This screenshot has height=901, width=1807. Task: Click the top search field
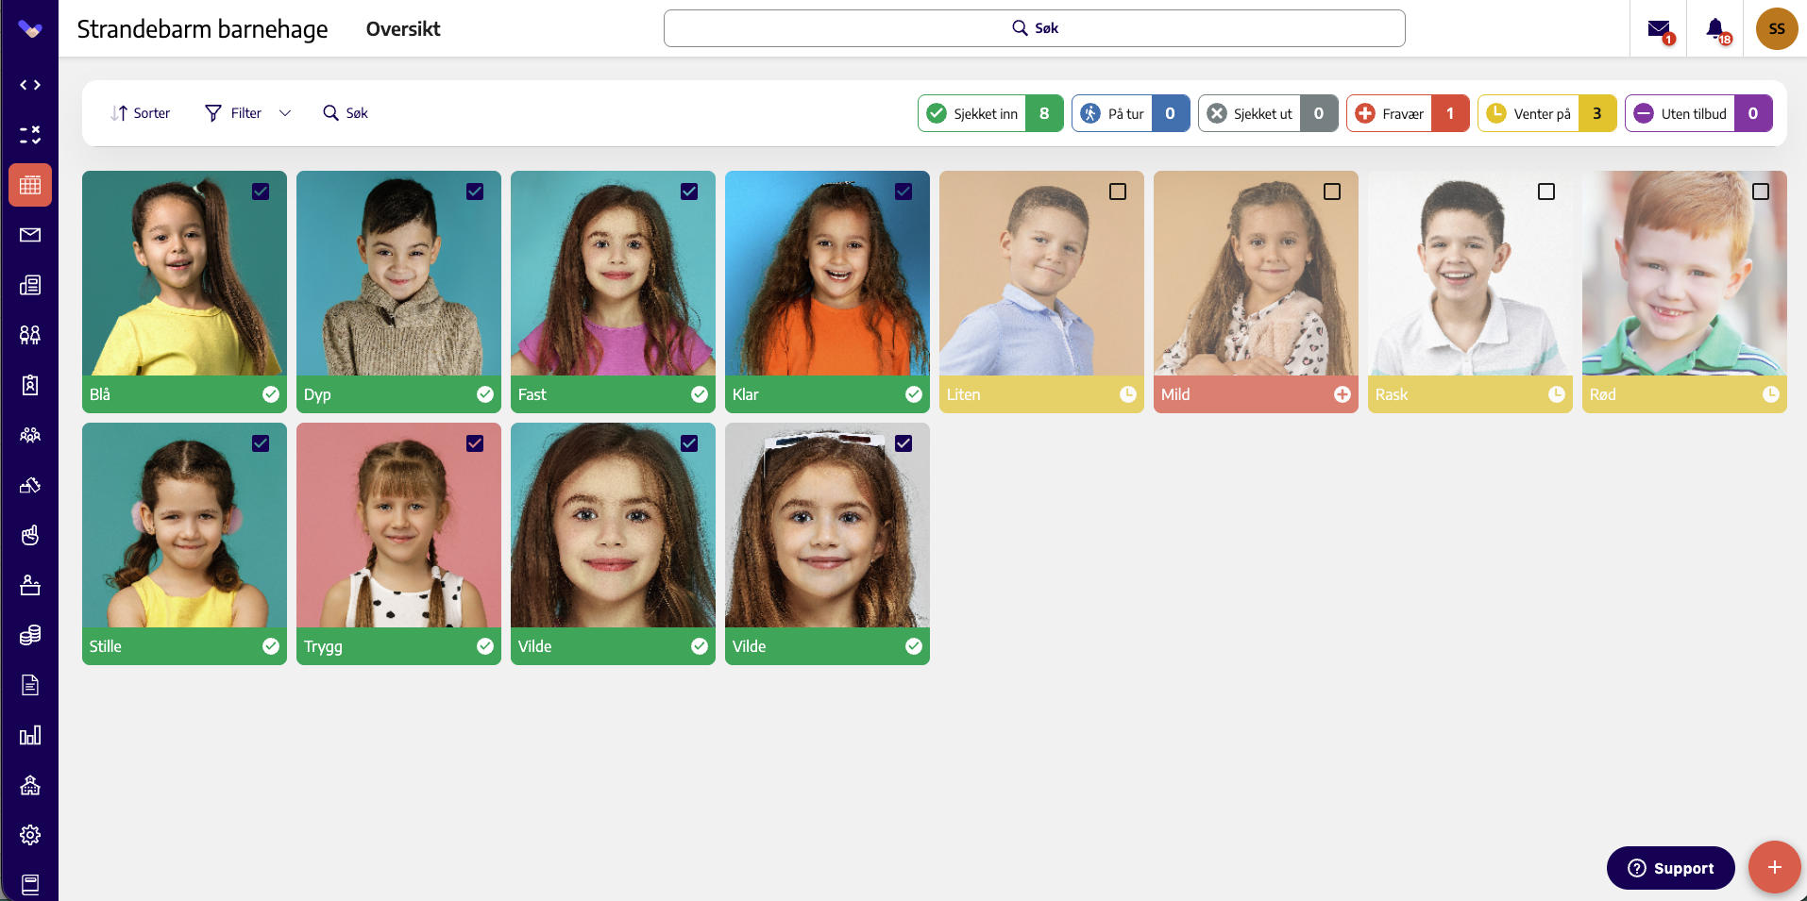(1034, 28)
